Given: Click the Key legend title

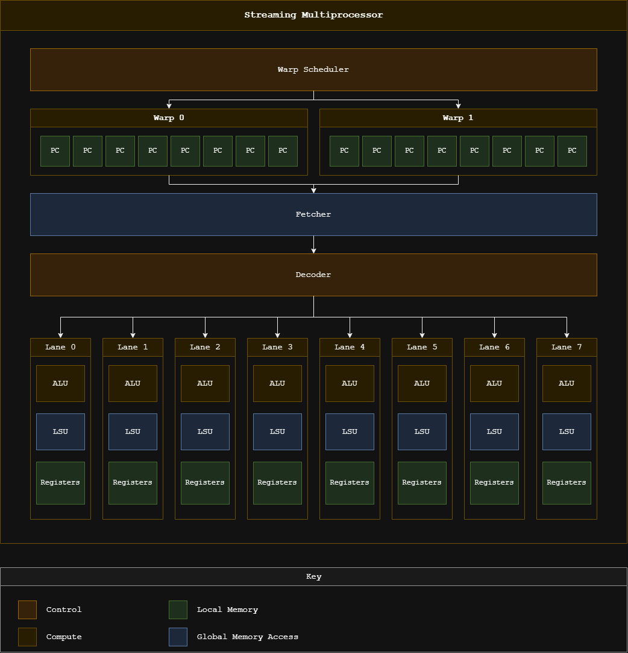Looking at the screenshot, I should [x=313, y=577].
